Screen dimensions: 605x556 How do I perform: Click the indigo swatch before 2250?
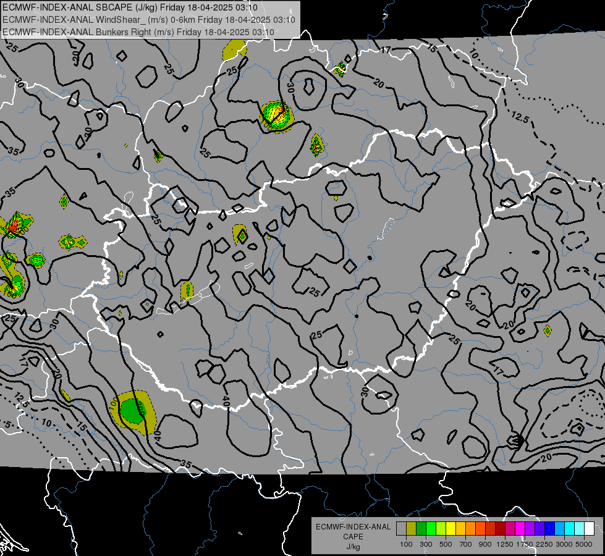point(539,529)
